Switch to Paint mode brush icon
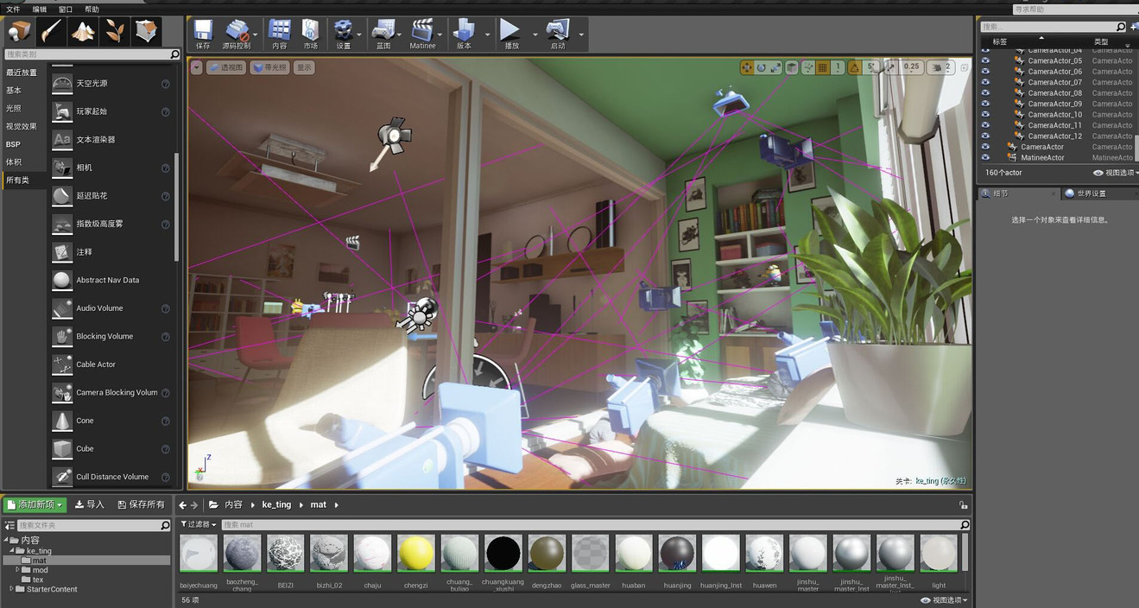 (51, 32)
